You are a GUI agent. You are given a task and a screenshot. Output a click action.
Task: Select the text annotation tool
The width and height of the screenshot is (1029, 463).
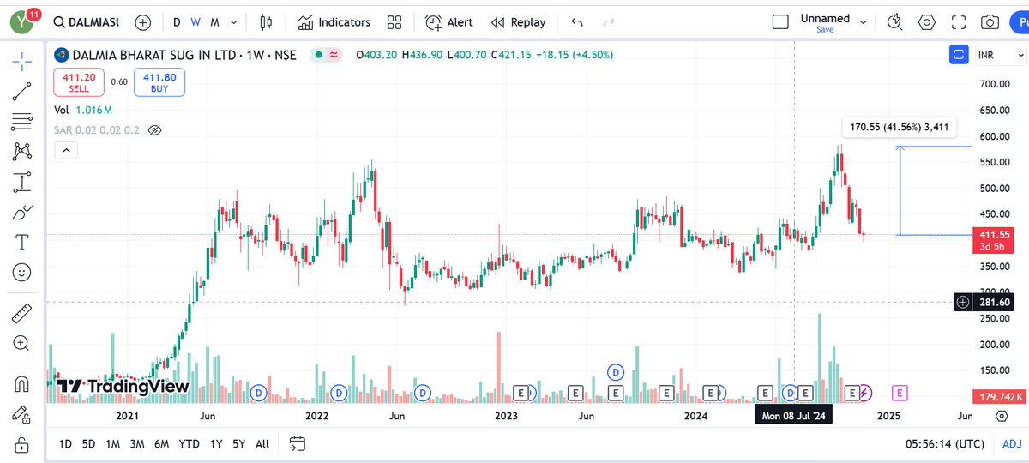point(21,242)
